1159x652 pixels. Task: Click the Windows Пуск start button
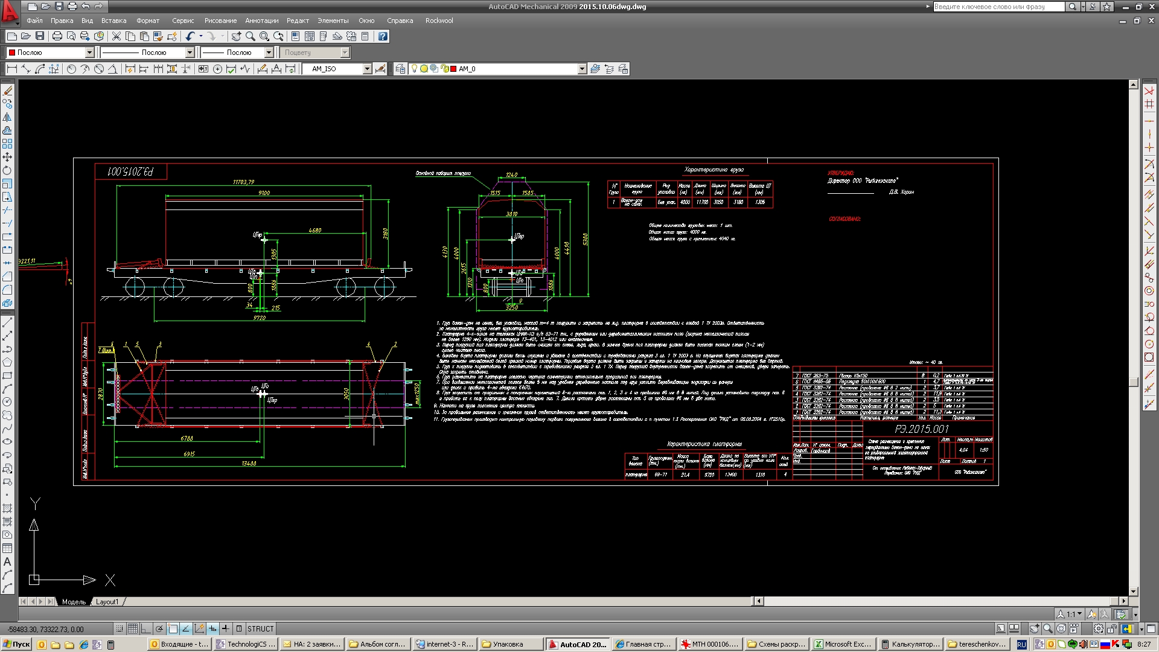tap(16, 644)
